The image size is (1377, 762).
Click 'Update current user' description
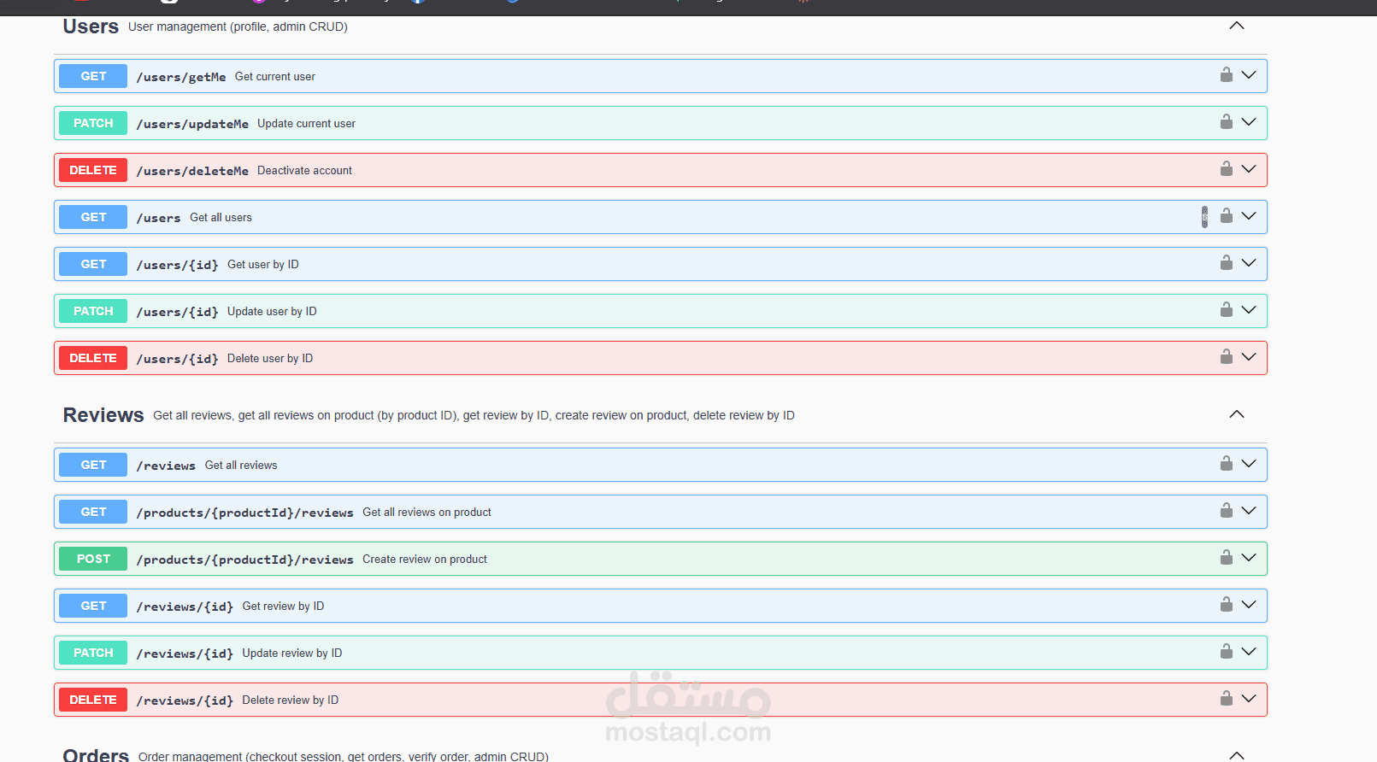[x=306, y=123]
